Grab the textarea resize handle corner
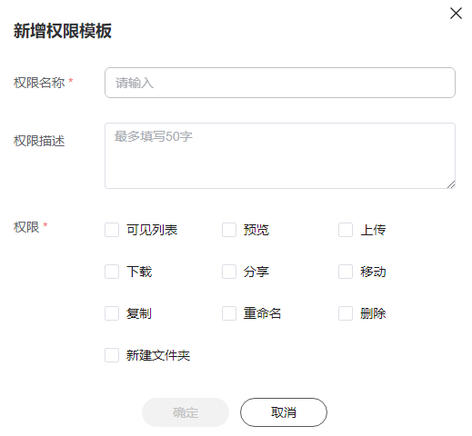This screenshot has height=436, width=472. pyautogui.click(x=451, y=184)
